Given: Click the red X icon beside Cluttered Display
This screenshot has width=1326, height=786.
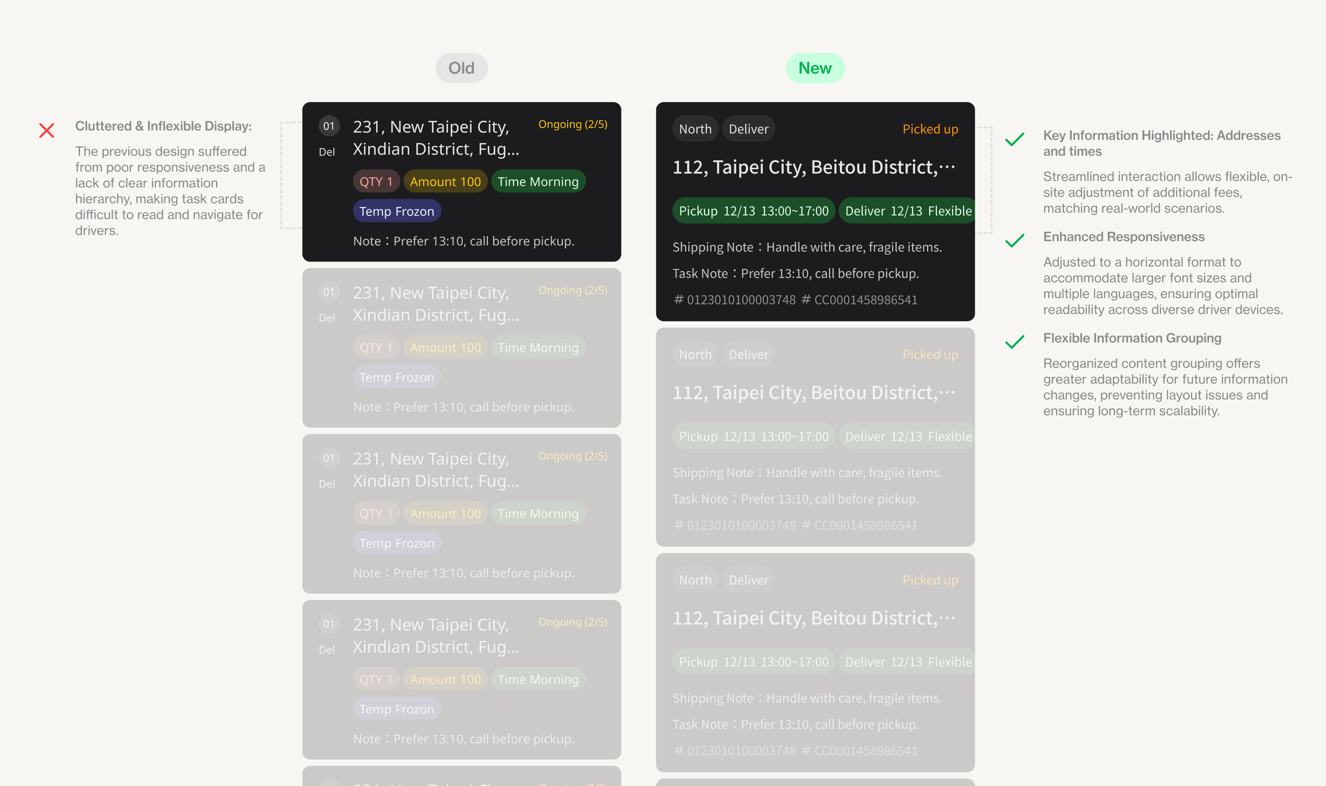Looking at the screenshot, I should 47,130.
